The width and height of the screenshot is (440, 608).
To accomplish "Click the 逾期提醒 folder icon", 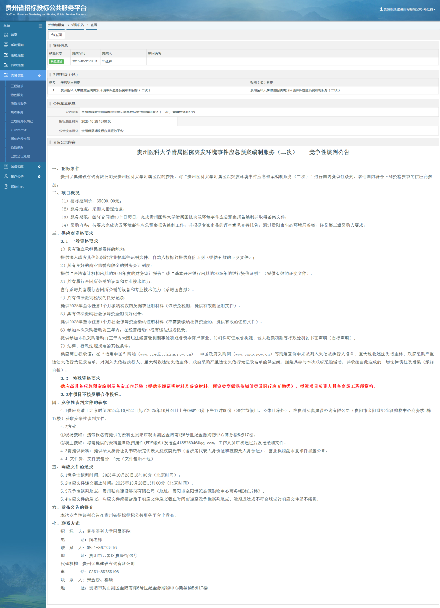I will coord(6,55).
